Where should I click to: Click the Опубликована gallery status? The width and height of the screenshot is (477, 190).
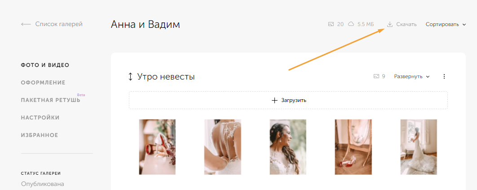click(43, 184)
